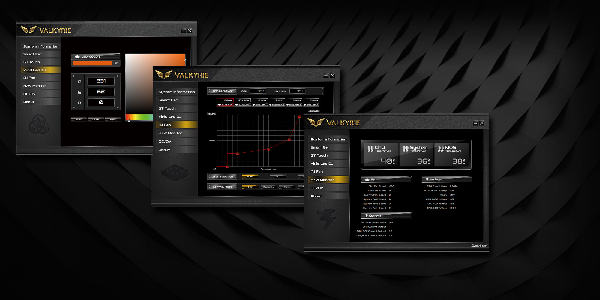Open About in LED window sidebar
The image size is (600, 300).
(41, 102)
